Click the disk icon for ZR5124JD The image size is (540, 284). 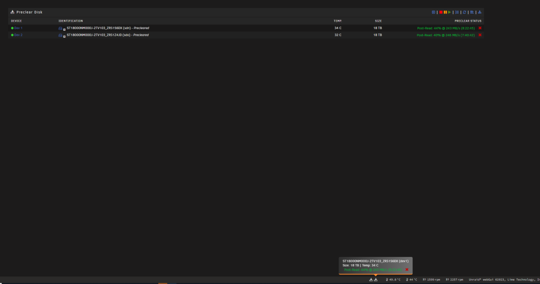pos(60,35)
